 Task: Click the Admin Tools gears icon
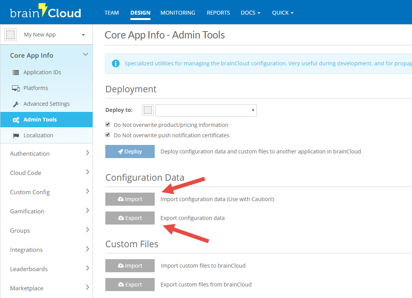pos(16,120)
